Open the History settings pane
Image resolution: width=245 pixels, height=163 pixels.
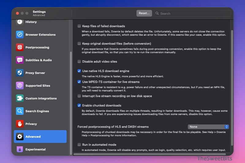click(x=40, y=22)
